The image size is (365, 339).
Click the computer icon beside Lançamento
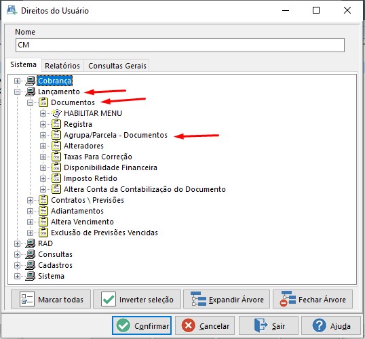tap(31, 92)
